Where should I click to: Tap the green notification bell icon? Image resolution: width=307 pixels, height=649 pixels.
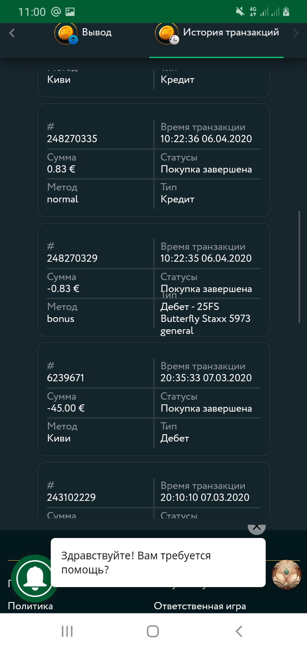[35, 578]
